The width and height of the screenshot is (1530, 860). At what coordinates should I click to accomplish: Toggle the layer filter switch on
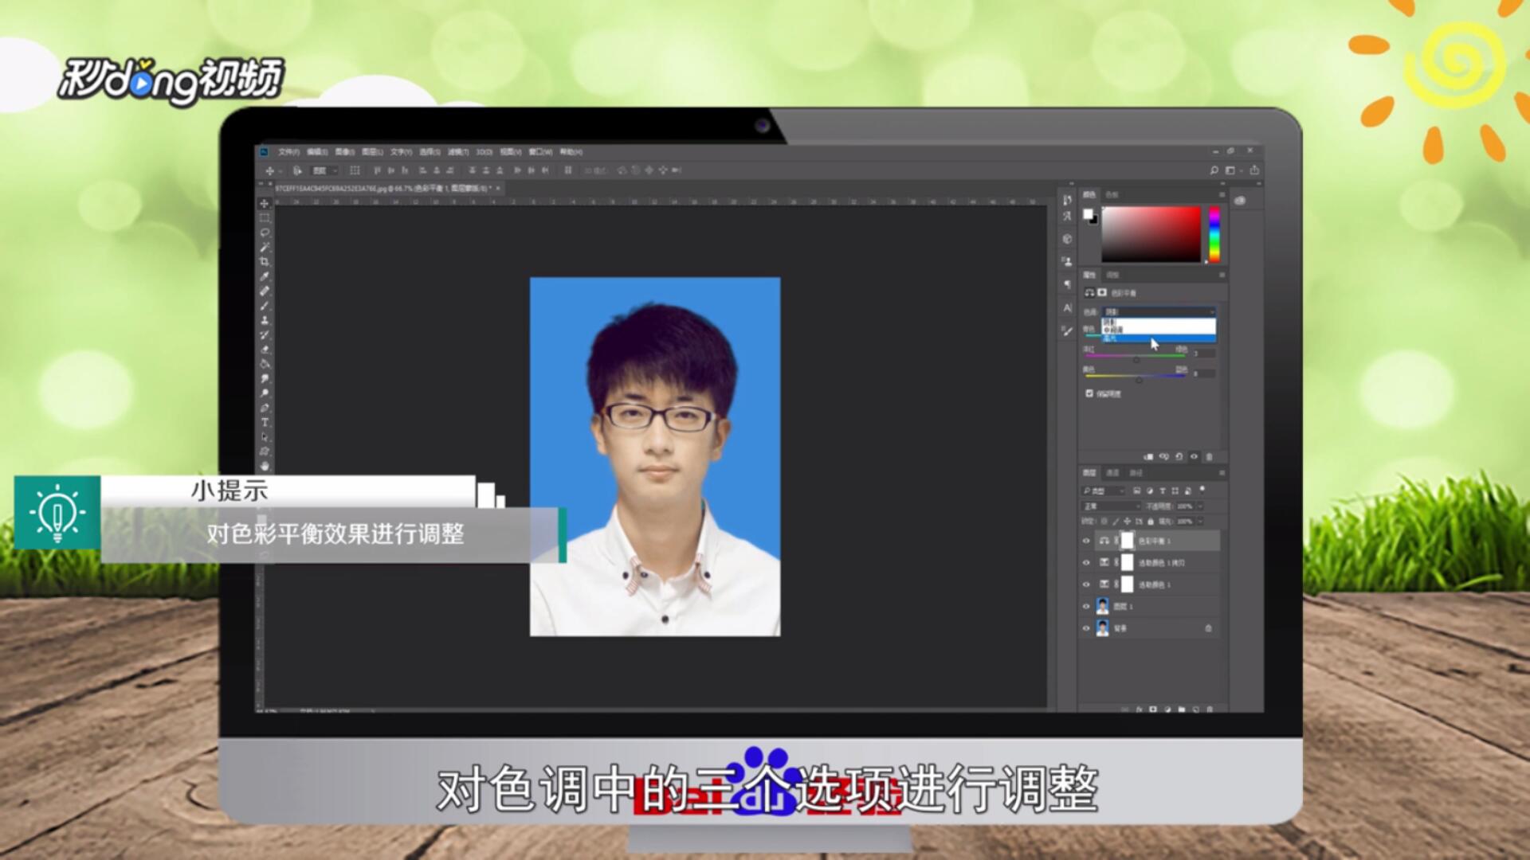[1202, 491]
